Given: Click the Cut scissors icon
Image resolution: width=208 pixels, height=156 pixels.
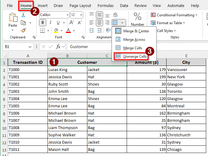Looking at the screenshot, I should click(x=23, y=15).
